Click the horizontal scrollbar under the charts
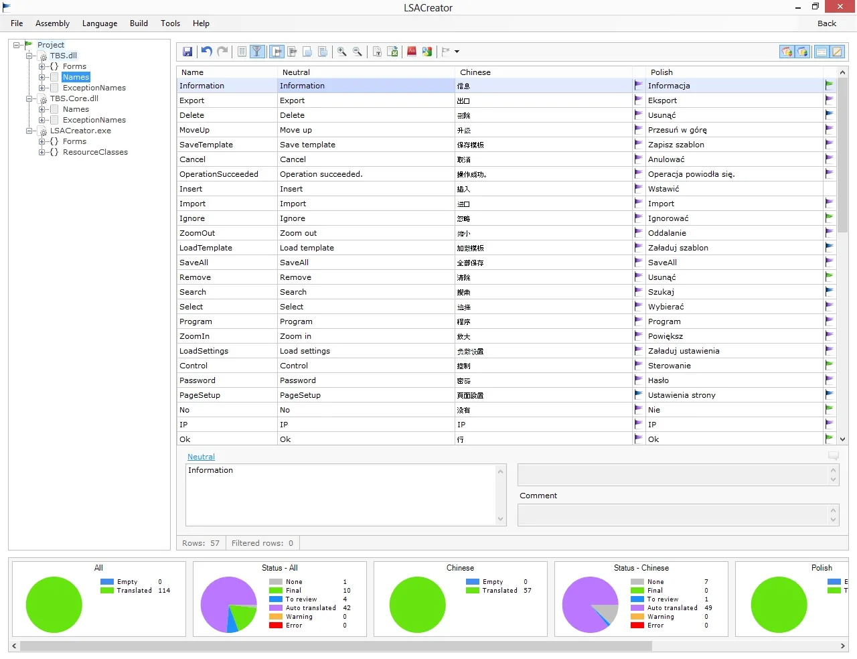The width and height of the screenshot is (857, 659). click(336, 646)
